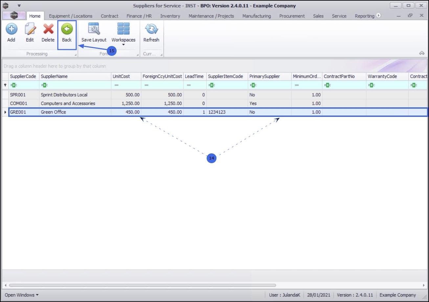The width and height of the screenshot is (429, 302).
Task: Click the Edit pencil icon
Action: click(30, 29)
